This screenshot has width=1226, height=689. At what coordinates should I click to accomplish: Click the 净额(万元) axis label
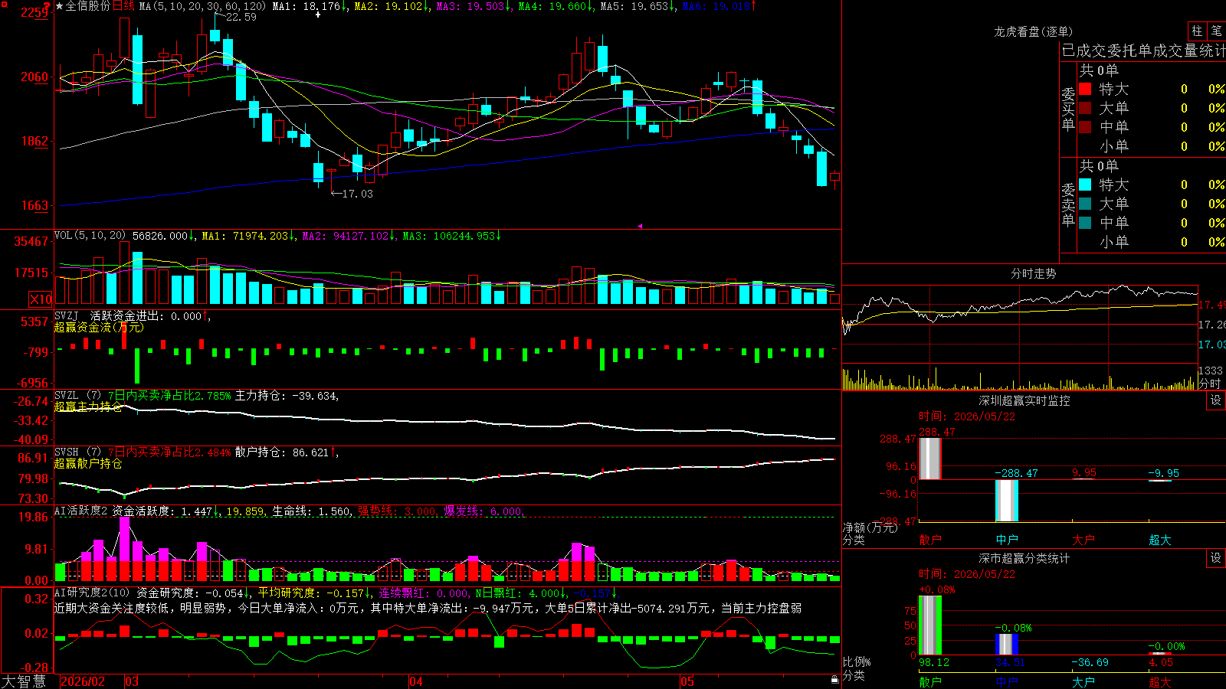[x=870, y=527]
